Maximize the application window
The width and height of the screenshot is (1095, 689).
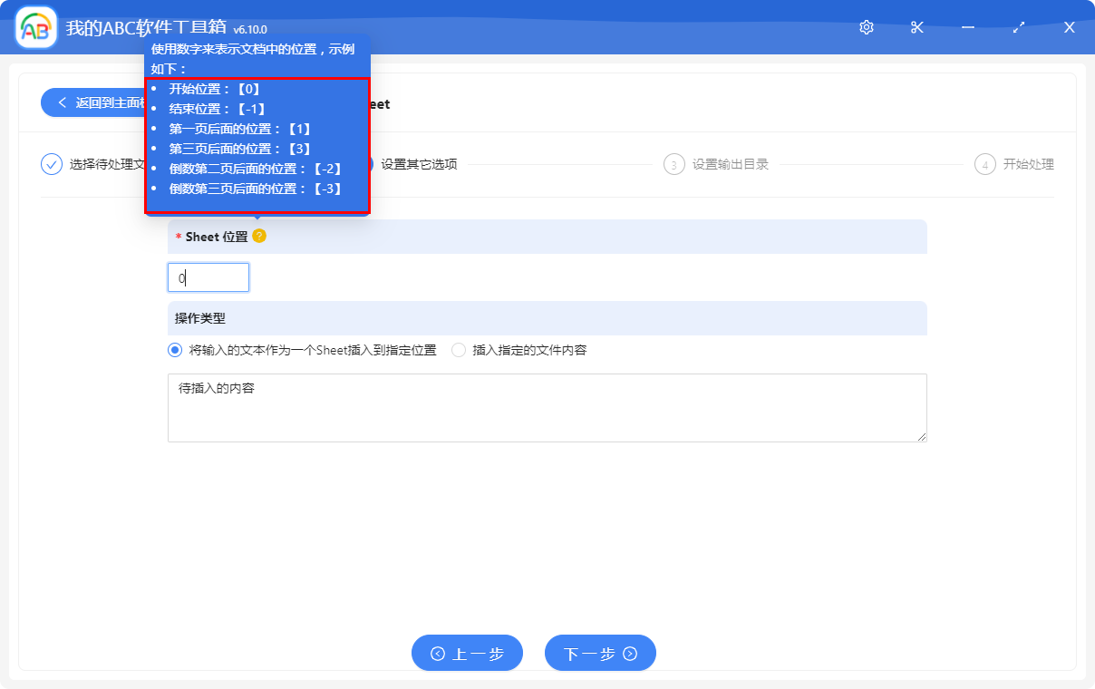tap(1019, 27)
